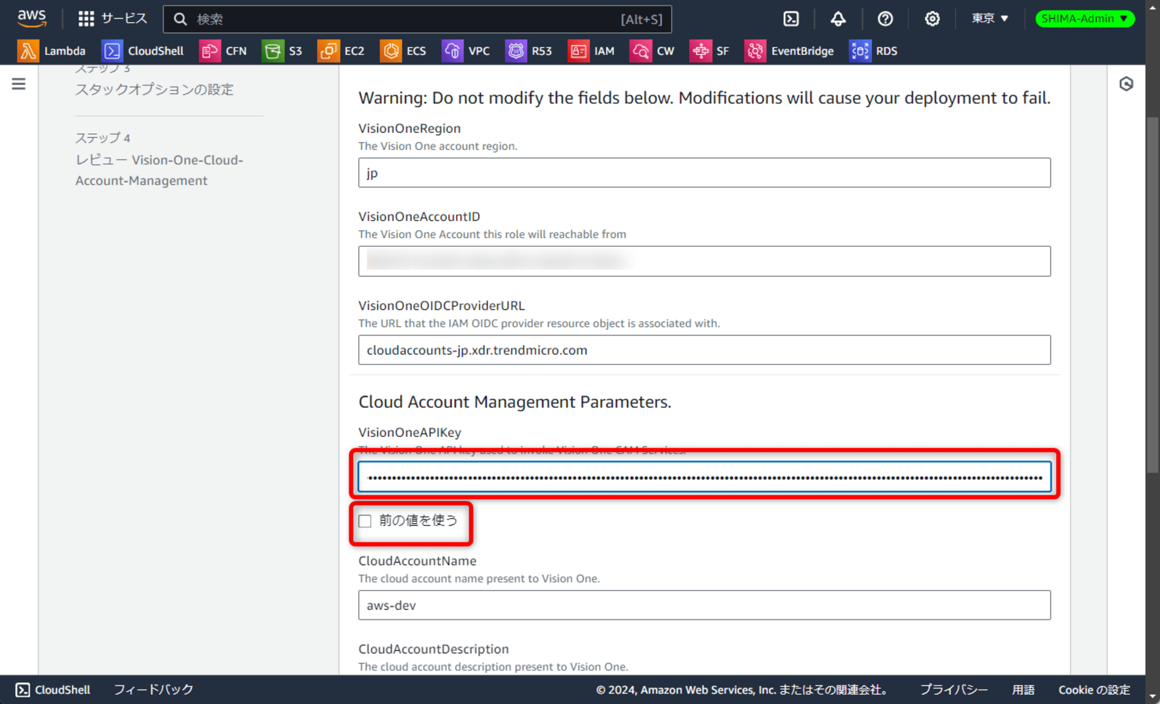Click the フィードバック footer link
The width and height of the screenshot is (1160, 704).
(x=153, y=690)
